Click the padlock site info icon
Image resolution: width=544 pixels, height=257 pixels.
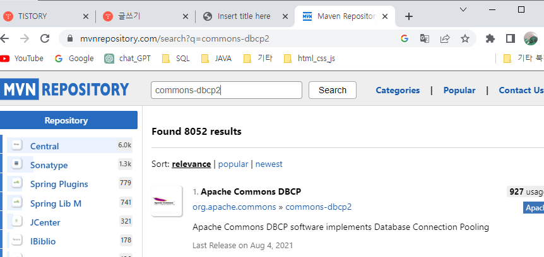pyautogui.click(x=70, y=38)
